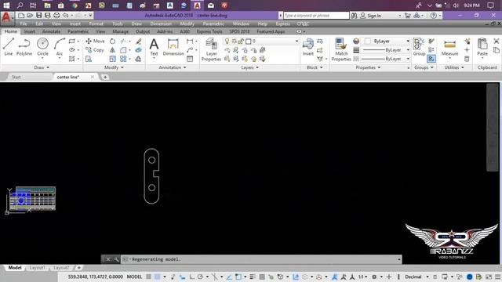Image resolution: width=502 pixels, height=282 pixels.
Task: Select the Line tool
Action: pyautogui.click(x=9, y=47)
